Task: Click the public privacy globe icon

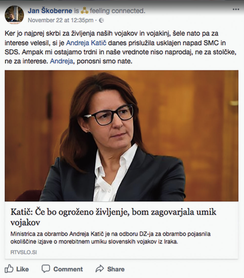Action: point(101,20)
